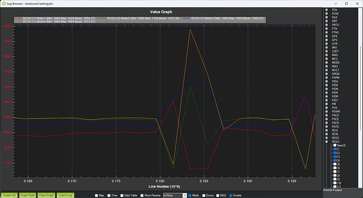Select the MCU tree label
Screen dimensions: 363x198
335,59
